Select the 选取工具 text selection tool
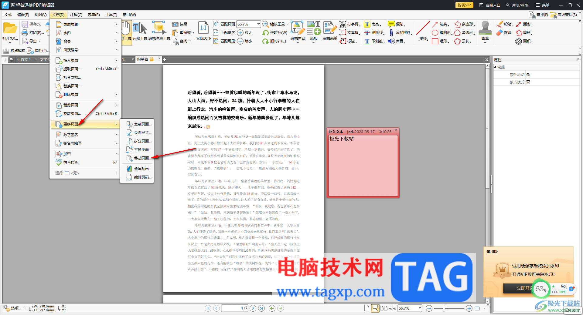The width and height of the screenshot is (583, 315). (x=140, y=31)
